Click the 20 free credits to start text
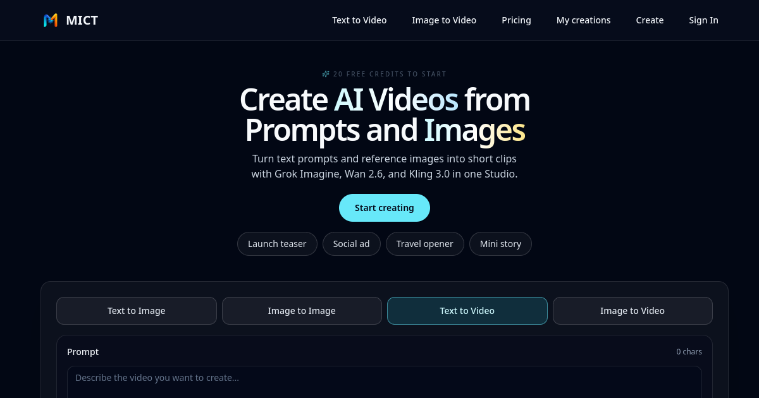 tap(390, 74)
